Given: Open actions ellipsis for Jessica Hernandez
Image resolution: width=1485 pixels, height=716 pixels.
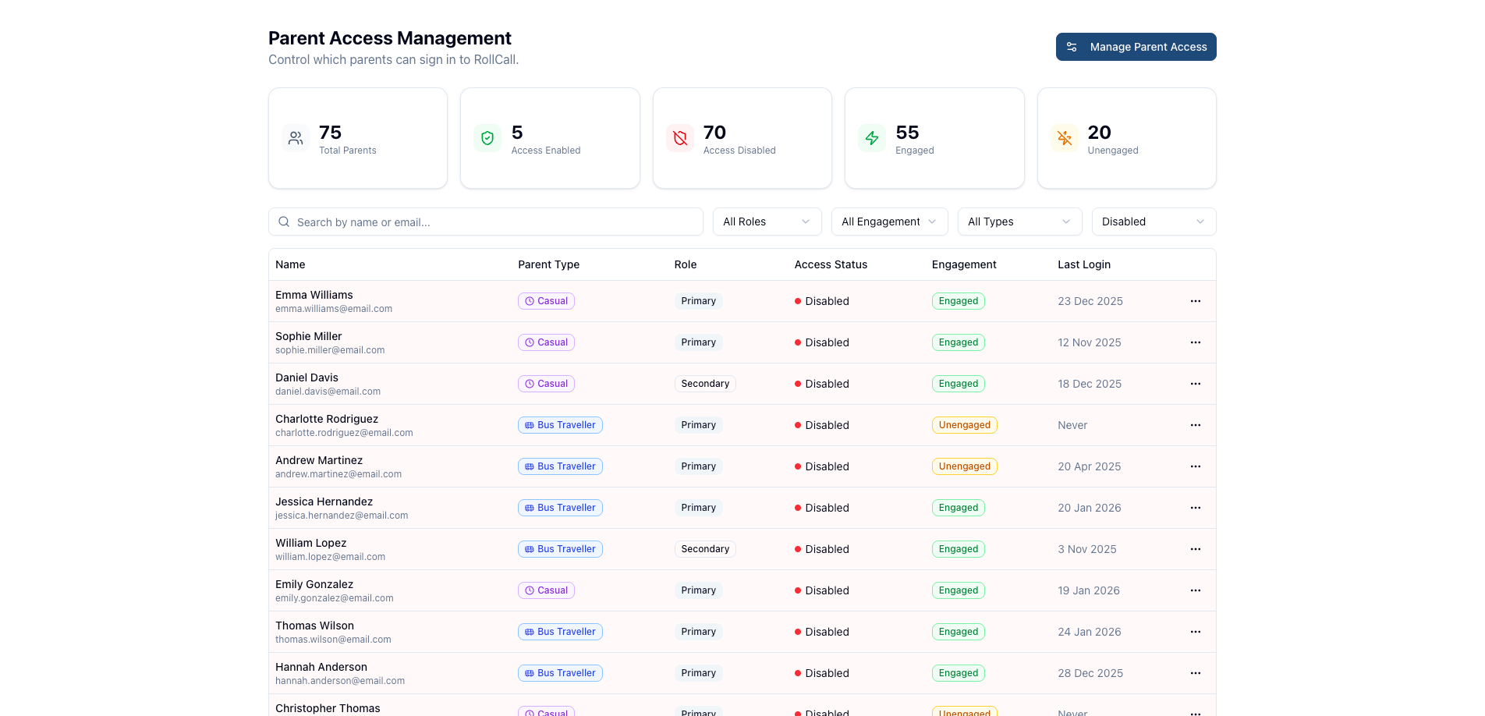Looking at the screenshot, I should click(x=1195, y=508).
